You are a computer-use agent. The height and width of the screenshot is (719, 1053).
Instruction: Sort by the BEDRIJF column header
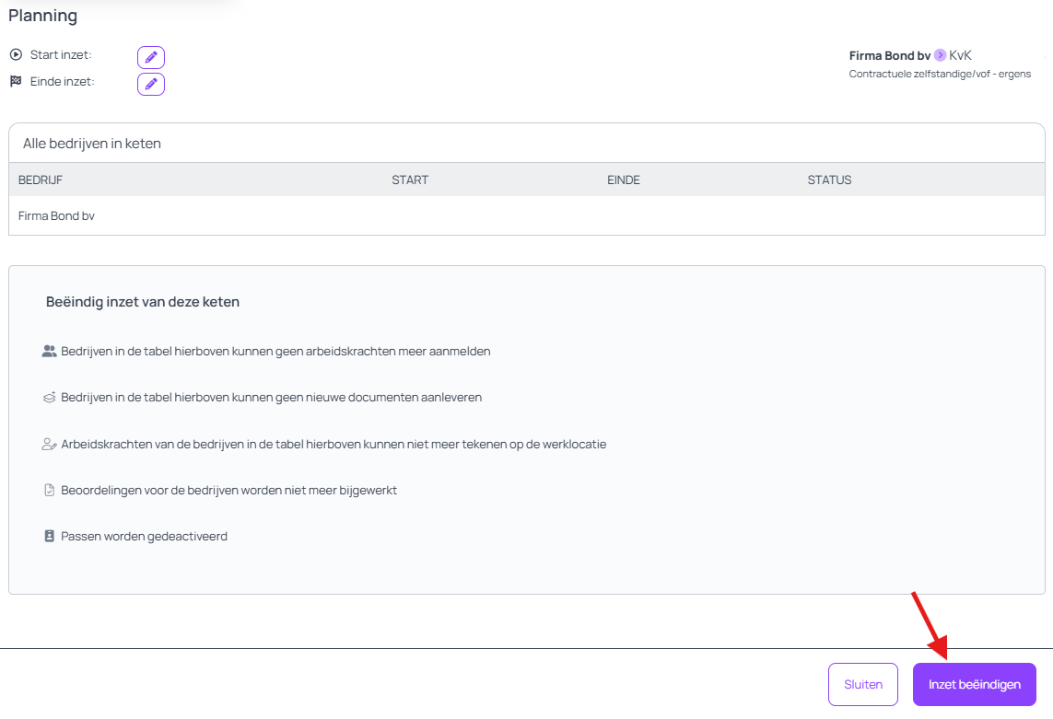click(x=41, y=180)
